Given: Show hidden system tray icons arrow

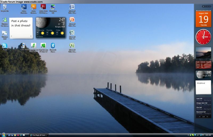Looking at the screenshot, I should coord(188,135).
